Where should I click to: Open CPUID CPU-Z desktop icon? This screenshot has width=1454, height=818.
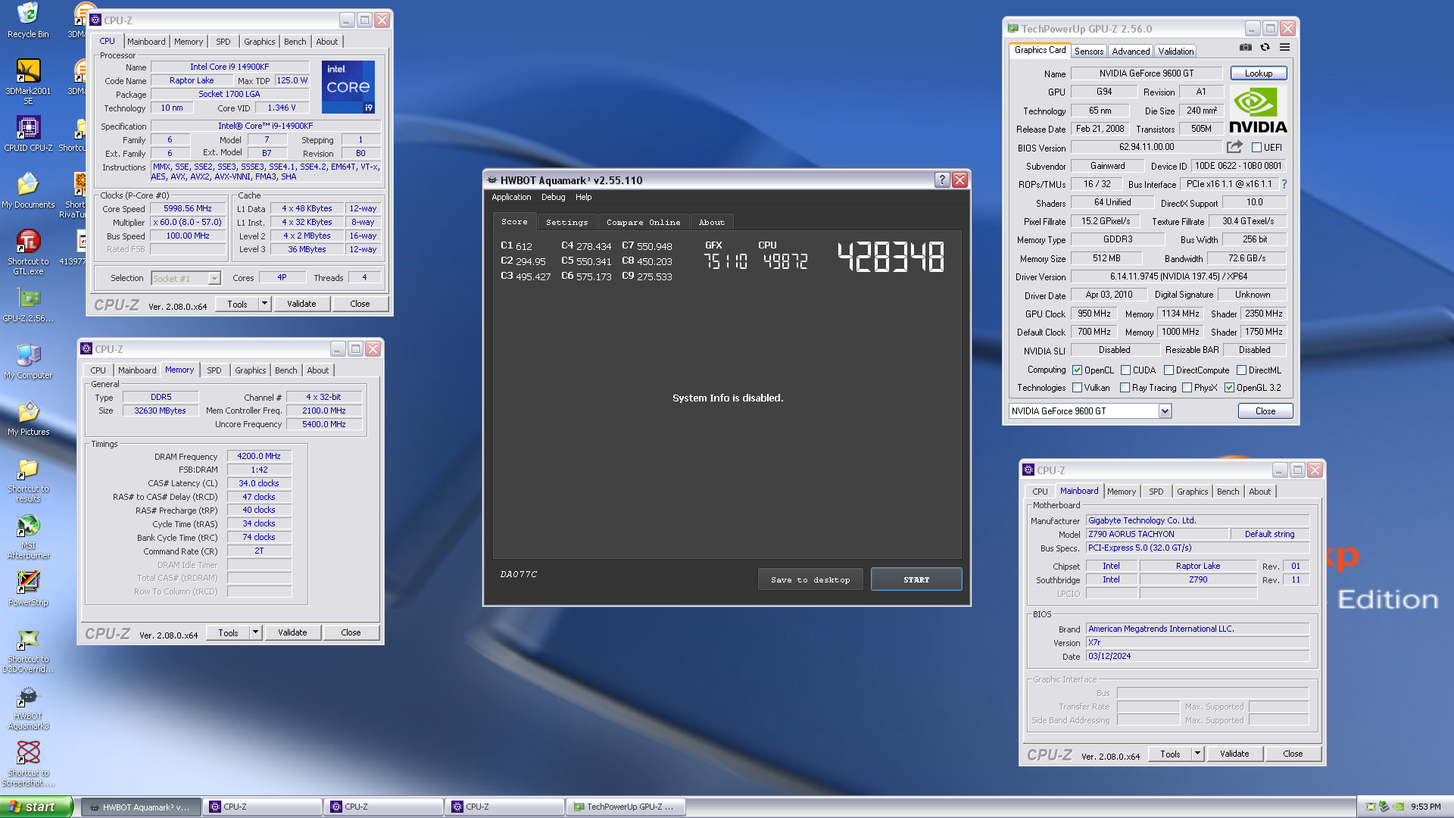28,133
